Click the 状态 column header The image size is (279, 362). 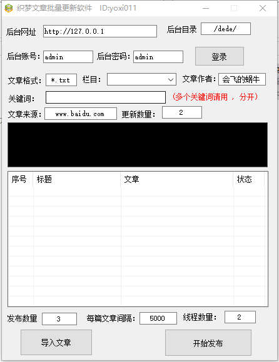[x=249, y=179]
